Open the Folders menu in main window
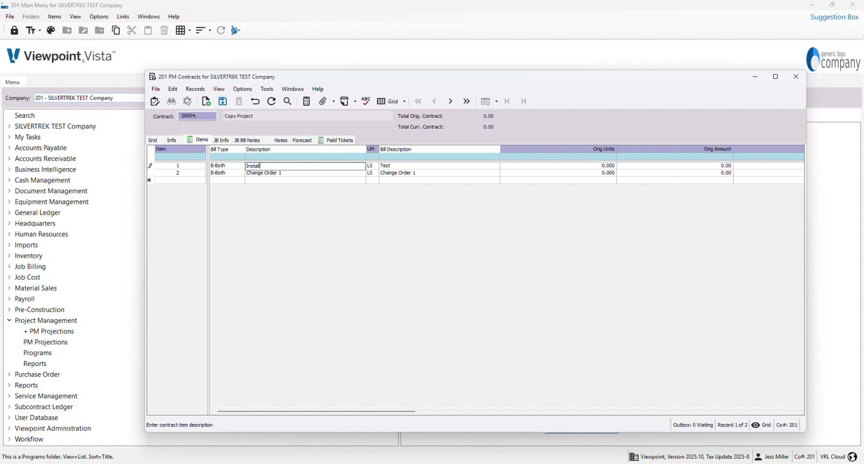Viewport: 864px width, 464px height. coord(31,16)
